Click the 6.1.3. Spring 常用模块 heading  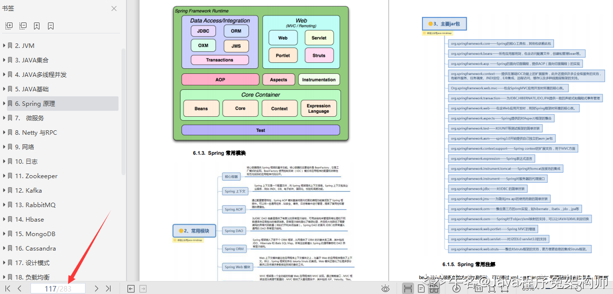click(x=219, y=153)
